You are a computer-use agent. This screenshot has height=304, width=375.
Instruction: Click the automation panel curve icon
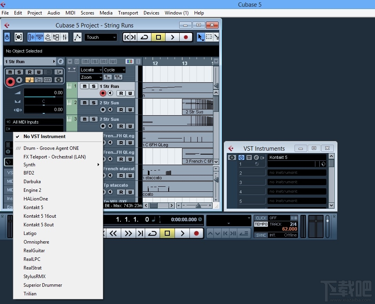(77, 37)
